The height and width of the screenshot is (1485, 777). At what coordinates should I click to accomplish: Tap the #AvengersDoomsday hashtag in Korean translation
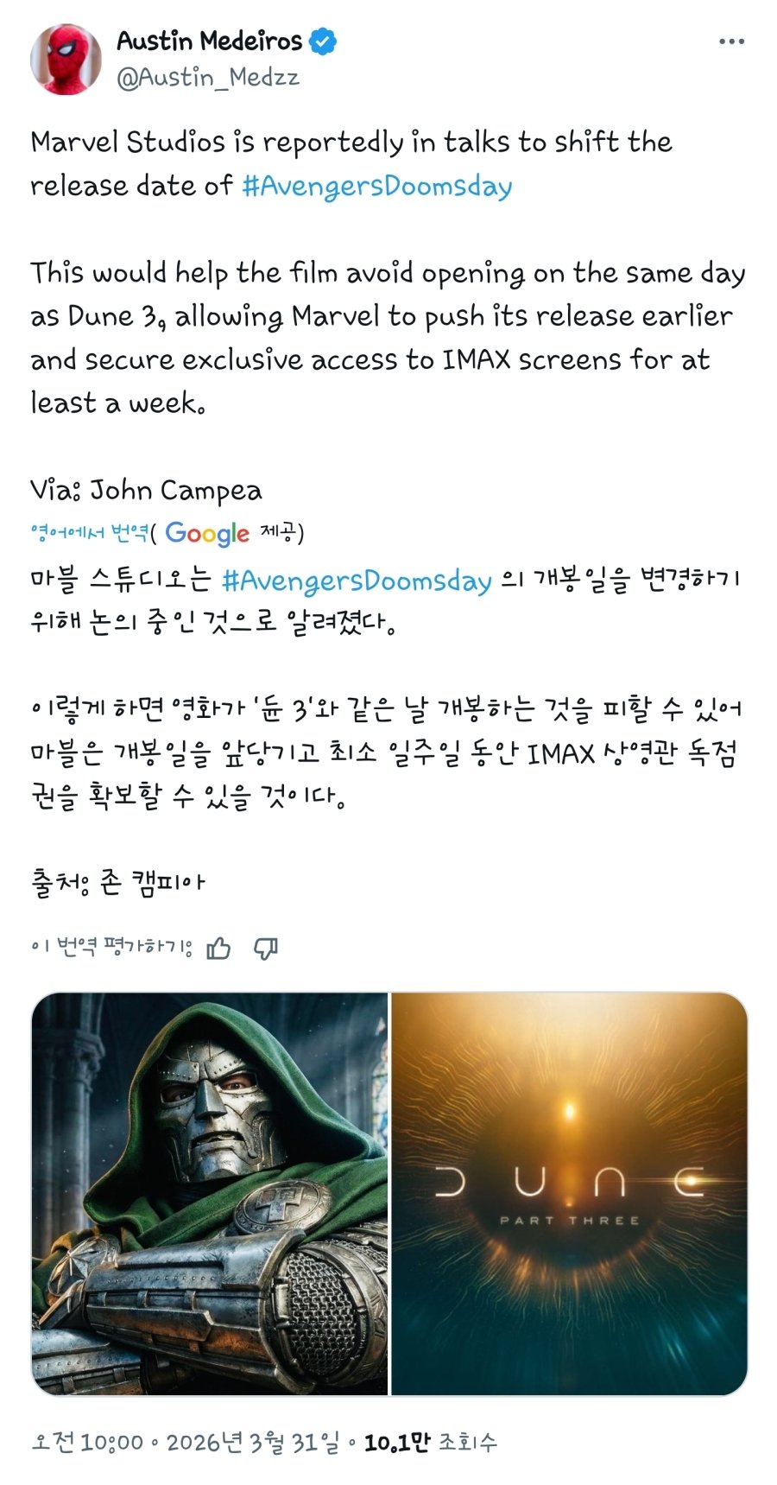357,580
